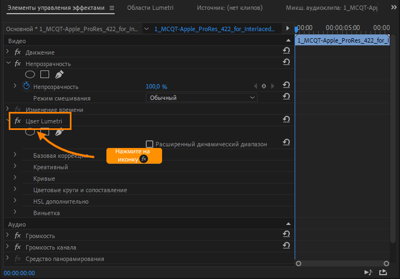
Task: Expand the Базовая коррекция section
Action: tap(15, 155)
